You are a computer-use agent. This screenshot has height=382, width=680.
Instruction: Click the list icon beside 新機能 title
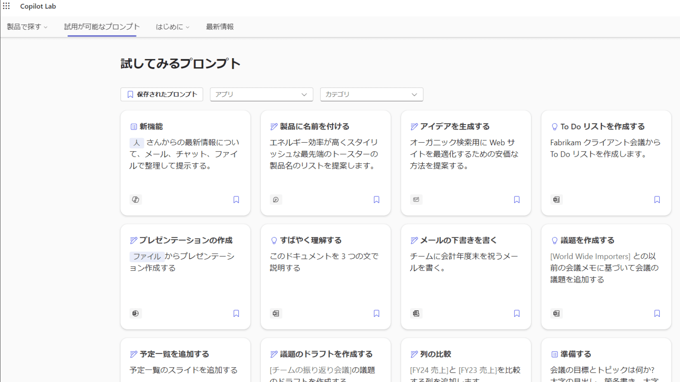pos(134,127)
